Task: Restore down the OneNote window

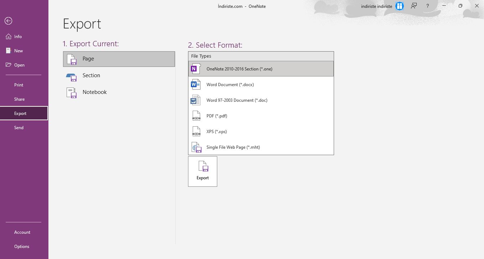Action: pyautogui.click(x=460, y=6)
